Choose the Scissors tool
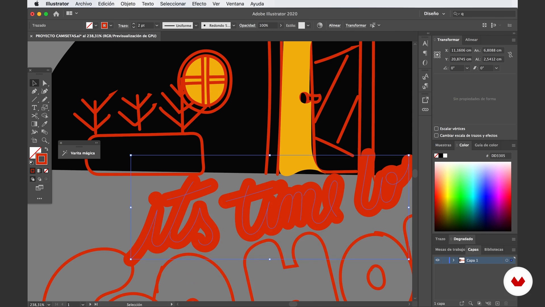The image size is (545, 307). 34,116
